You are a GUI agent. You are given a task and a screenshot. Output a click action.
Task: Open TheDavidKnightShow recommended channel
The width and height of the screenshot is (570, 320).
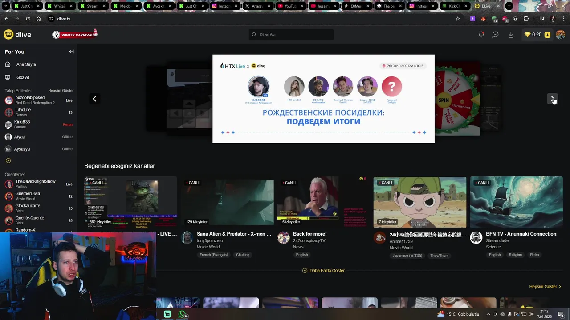tap(38, 184)
